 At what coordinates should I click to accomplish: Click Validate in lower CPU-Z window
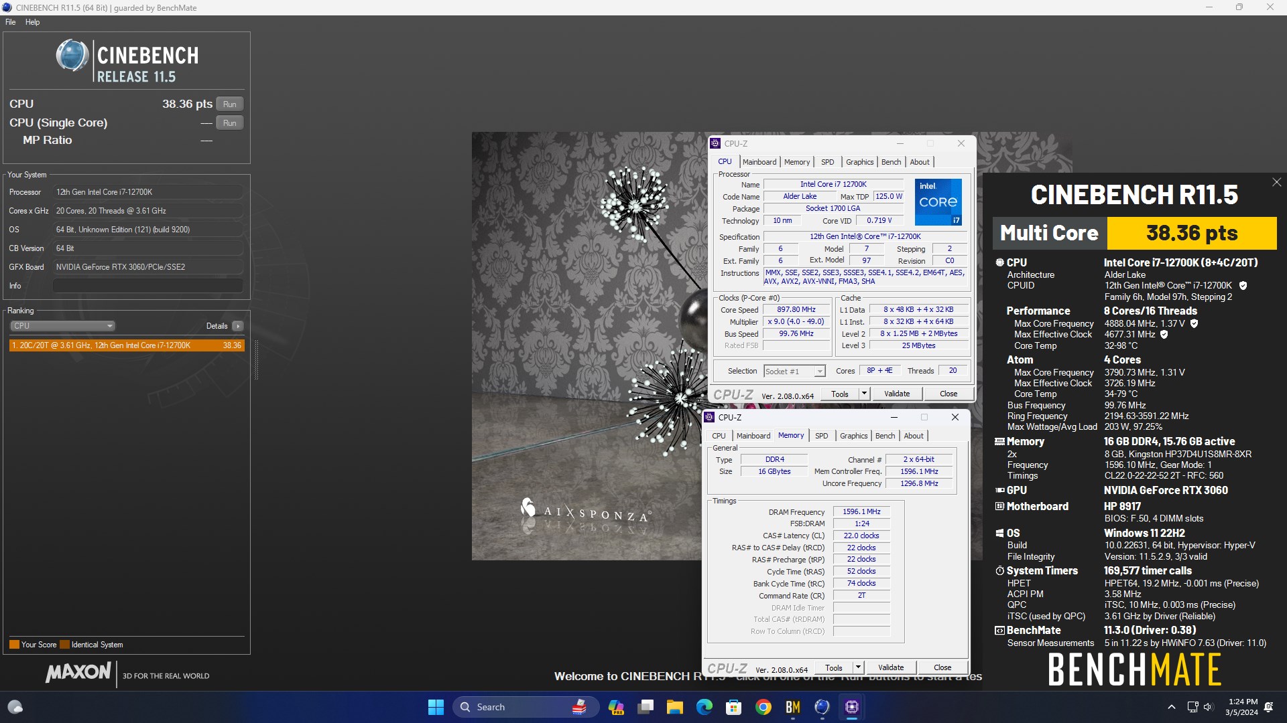point(891,667)
